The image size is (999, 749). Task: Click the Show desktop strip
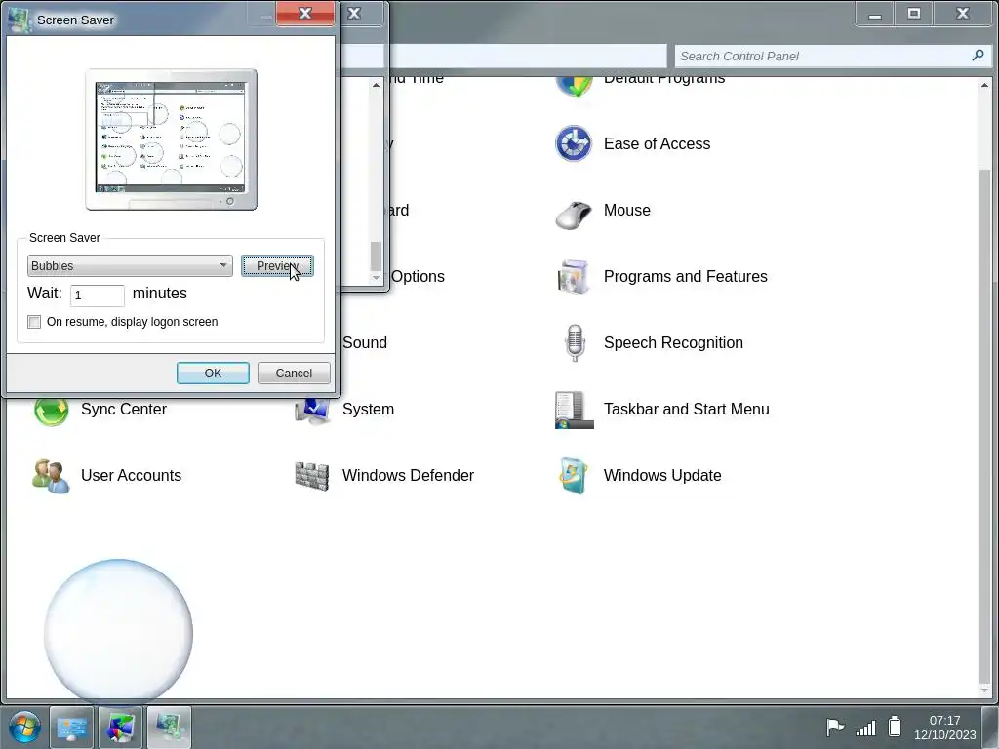(x=991, y=728)
